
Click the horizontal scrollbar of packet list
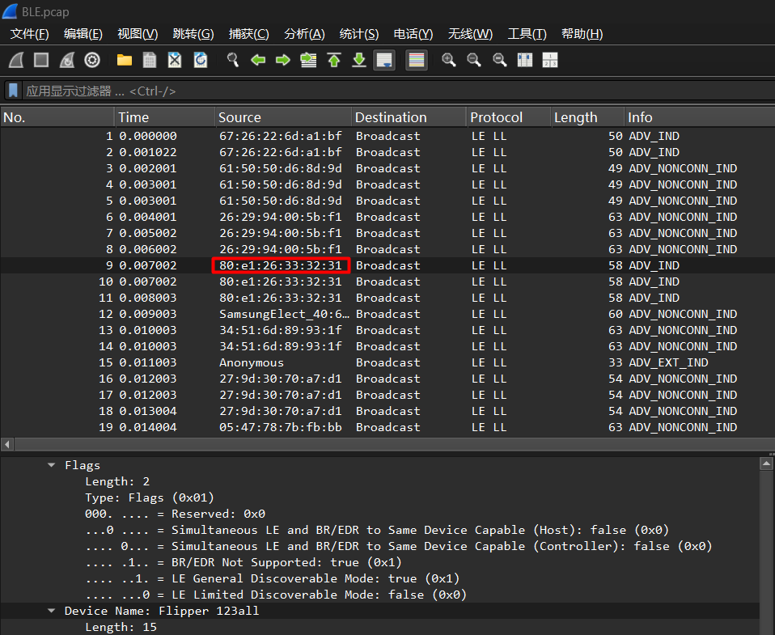387,445
